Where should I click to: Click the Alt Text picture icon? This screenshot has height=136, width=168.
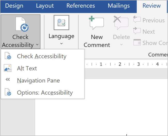coord(7,68)
